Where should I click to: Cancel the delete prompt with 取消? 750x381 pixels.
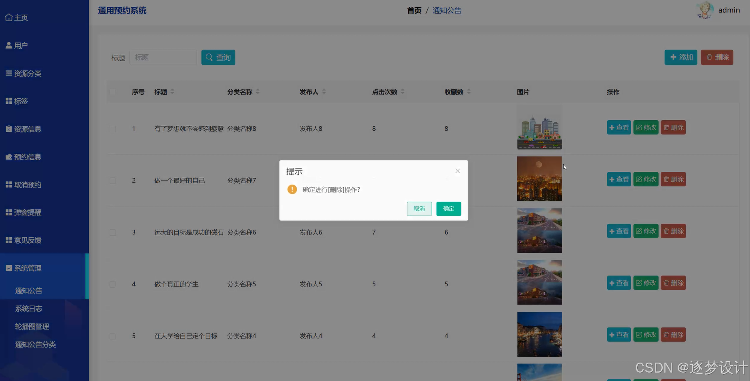click(419, 208)
